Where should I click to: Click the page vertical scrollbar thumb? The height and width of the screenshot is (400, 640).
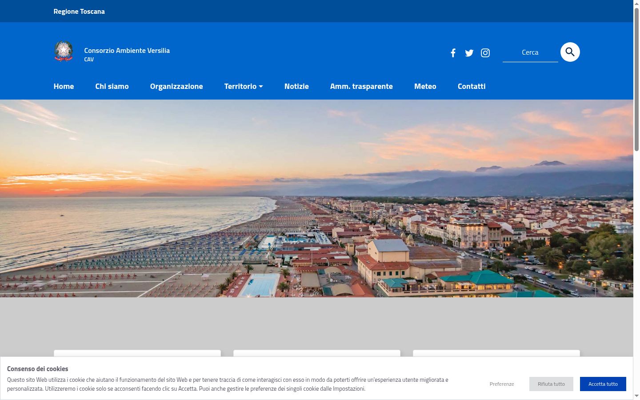click(x=636, y=80)
